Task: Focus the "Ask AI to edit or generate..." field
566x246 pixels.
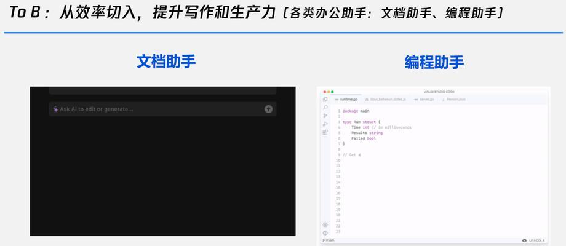Action: click(x=163, y=109)
